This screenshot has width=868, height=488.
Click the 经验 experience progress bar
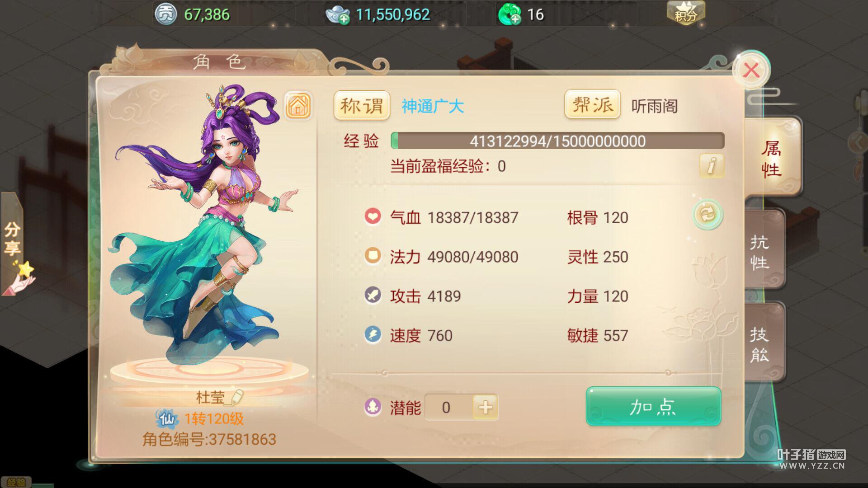pyautogui.click(x=557, y=141)
